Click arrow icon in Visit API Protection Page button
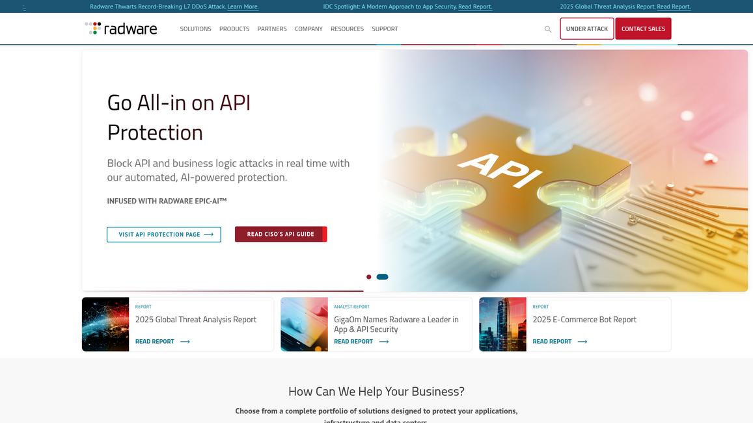 point(208,235)
